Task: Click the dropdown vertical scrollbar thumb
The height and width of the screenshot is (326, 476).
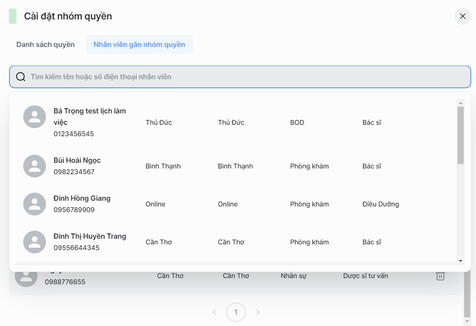Action: (x=460, y=135)
